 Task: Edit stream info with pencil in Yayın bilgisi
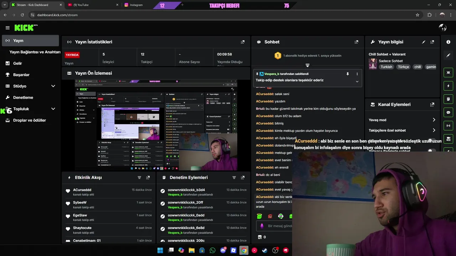pos(424,42)
